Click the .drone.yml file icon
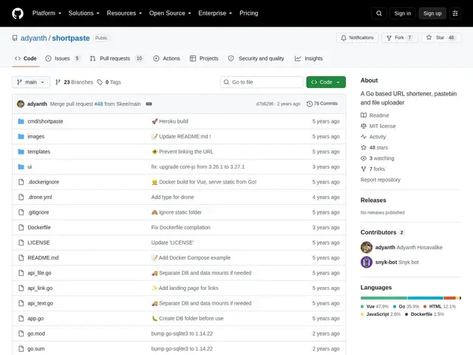 (x=21, y=197)
